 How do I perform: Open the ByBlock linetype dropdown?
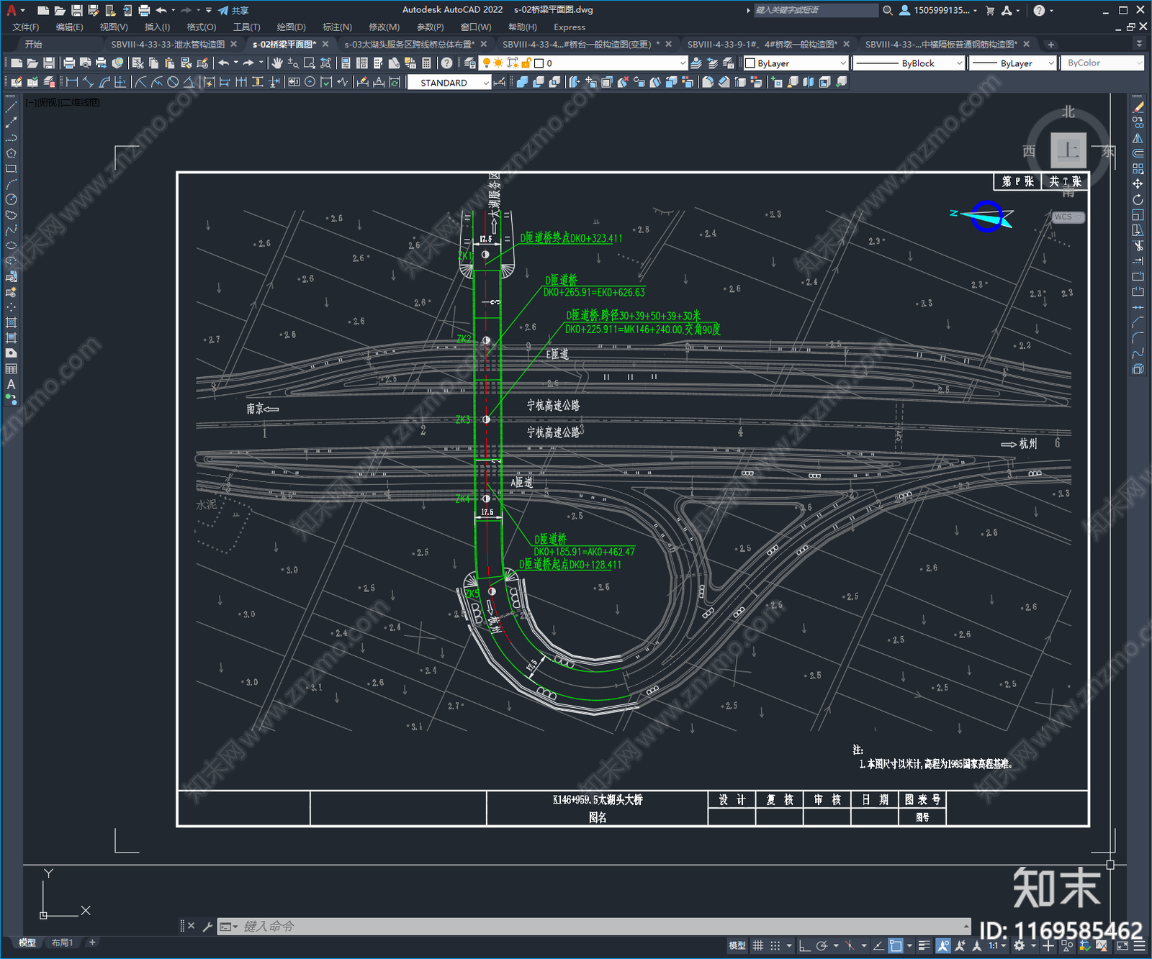pos(909,63)
